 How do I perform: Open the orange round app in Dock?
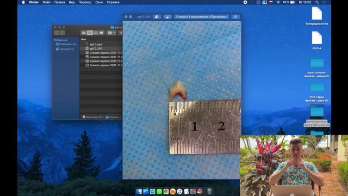[173, 191]
